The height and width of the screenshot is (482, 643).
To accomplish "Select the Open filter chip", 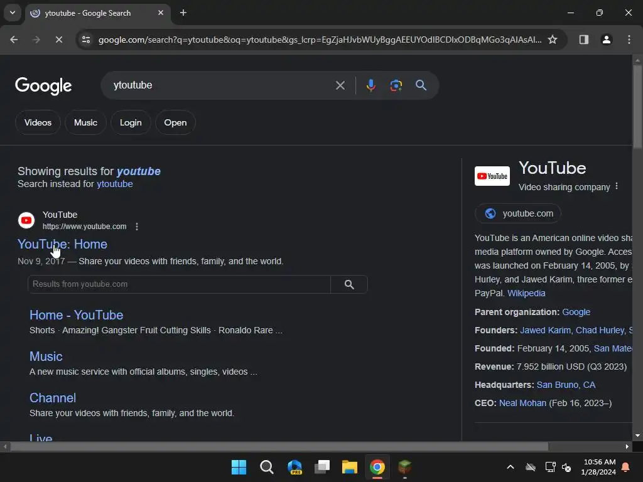I will coord(176,122).
